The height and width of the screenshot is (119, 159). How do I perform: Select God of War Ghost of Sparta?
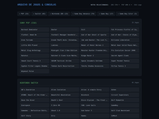coord(95,35)
